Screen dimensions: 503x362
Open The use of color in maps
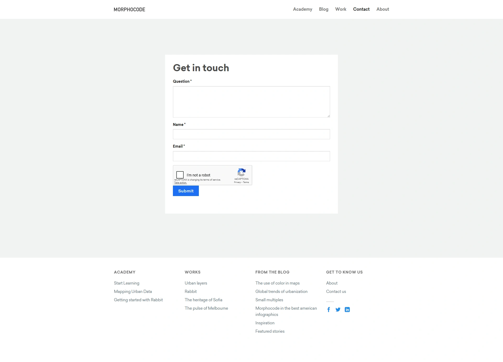pyautogui.click(x=277, y=283)
